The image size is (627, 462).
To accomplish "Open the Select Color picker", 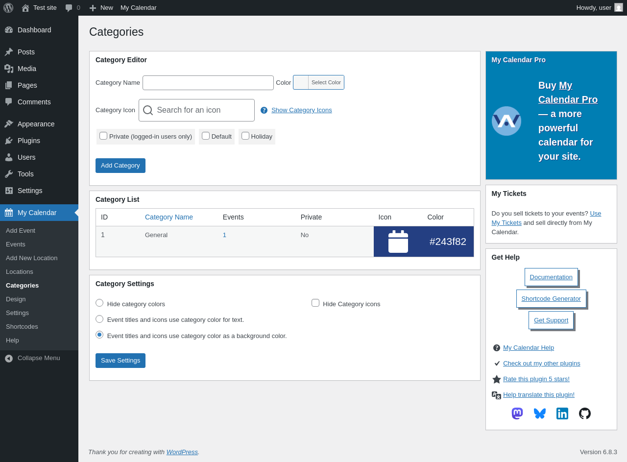I will point(318,82).
